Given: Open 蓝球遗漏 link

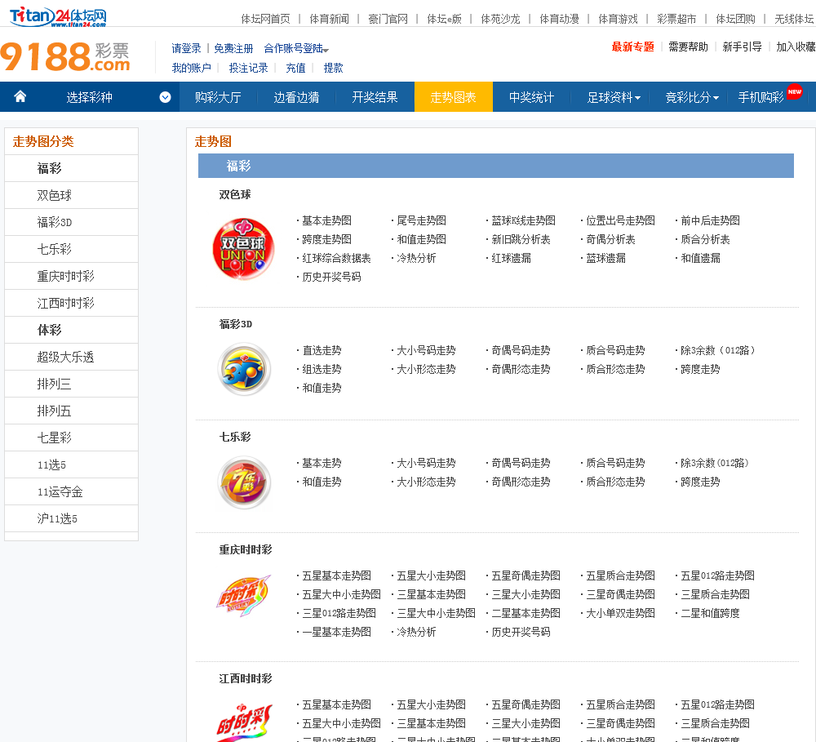Looking at the screenshot, I should 605,258.
